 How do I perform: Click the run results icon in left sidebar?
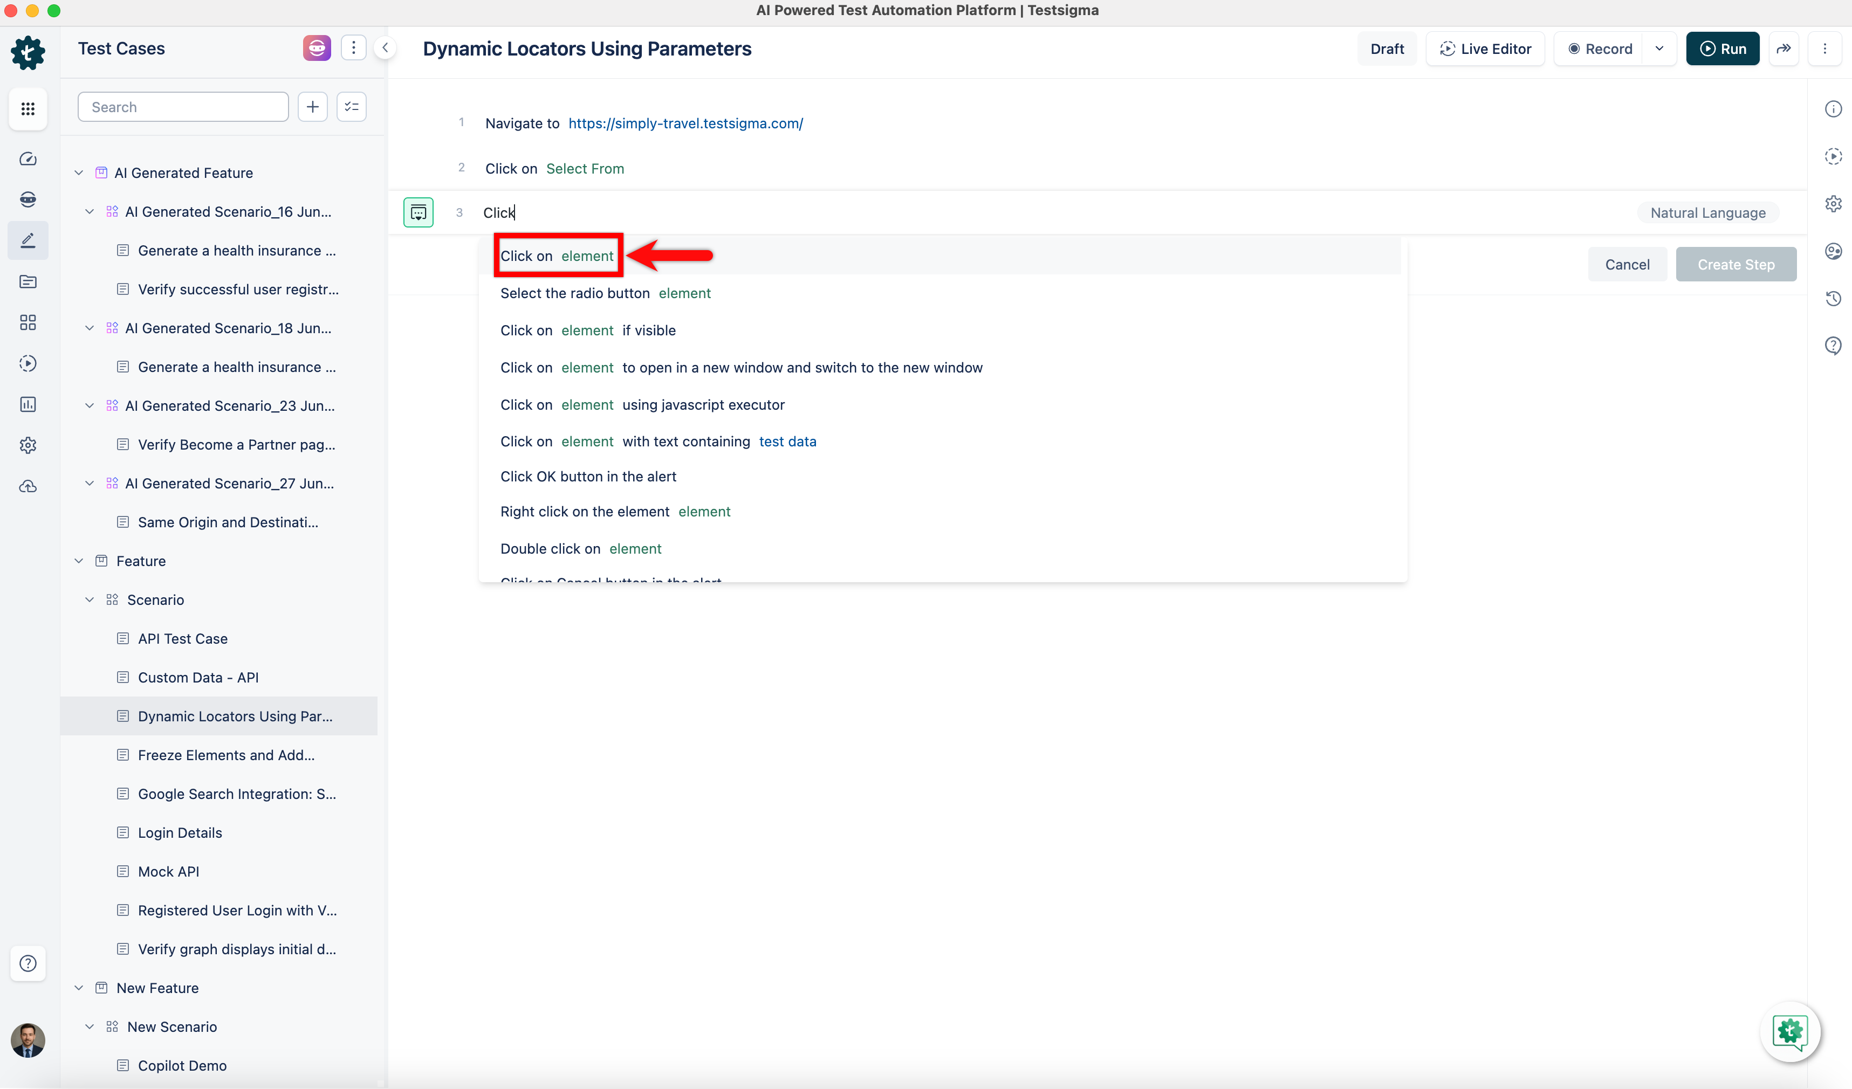pos(28,364)
